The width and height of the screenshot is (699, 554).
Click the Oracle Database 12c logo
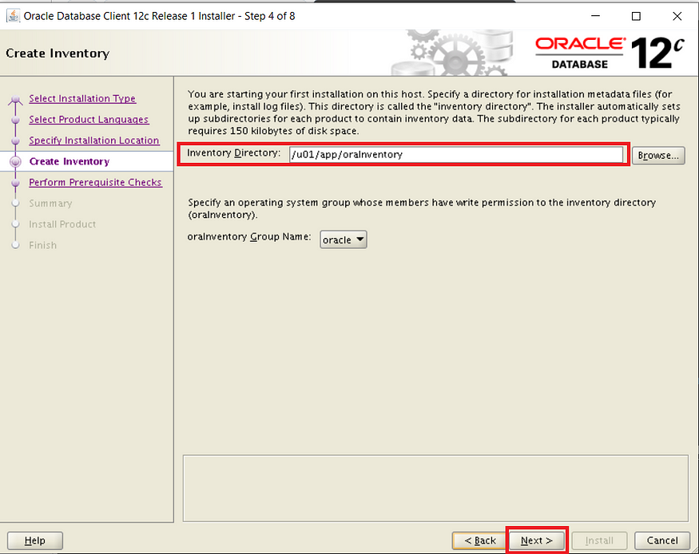(610, 53)
